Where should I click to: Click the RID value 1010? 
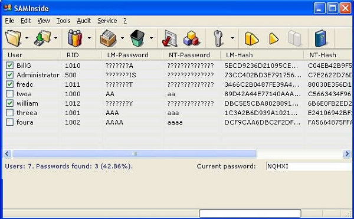[x=73, y=66]
